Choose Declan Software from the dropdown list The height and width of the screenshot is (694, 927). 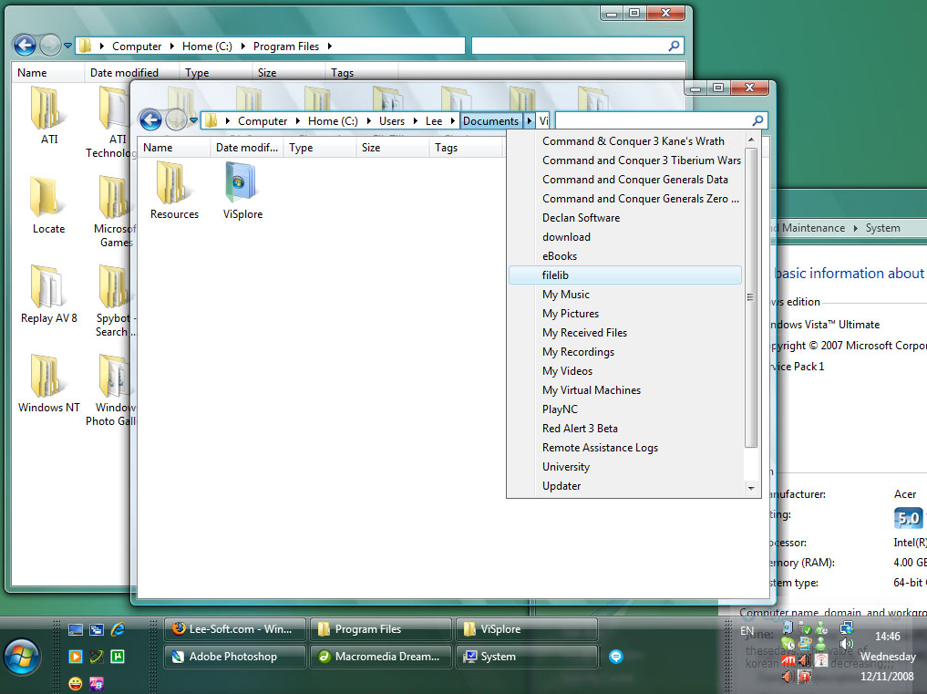click(625, 218)
